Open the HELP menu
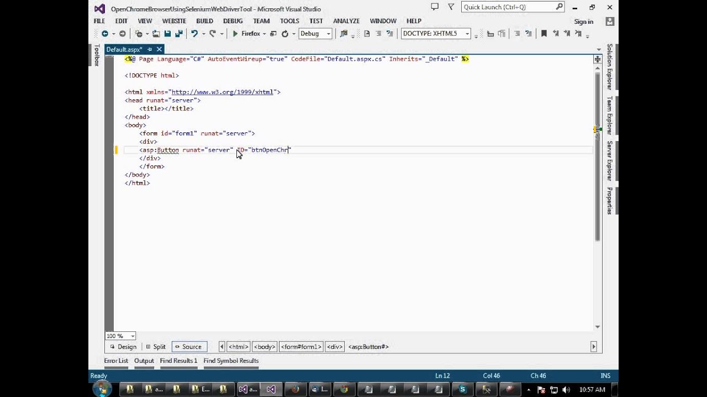Screen dimensions: 707x397 tap(414, 21)
